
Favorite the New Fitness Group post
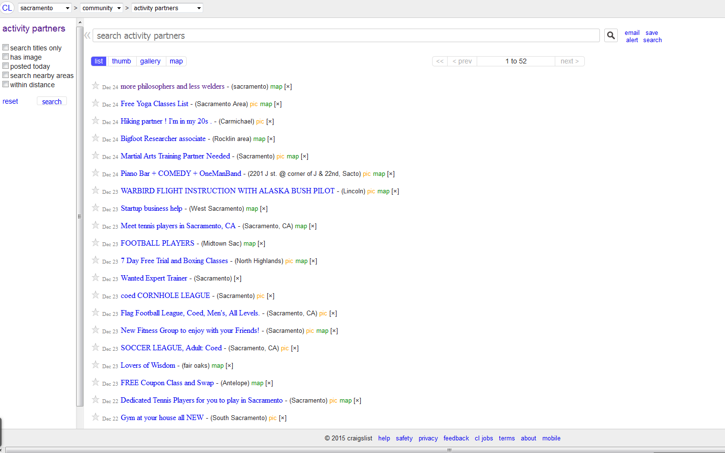click(96, 330)
